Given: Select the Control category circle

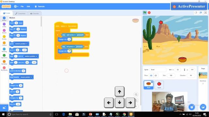Looking at the screenshot, I should (4, 43).
